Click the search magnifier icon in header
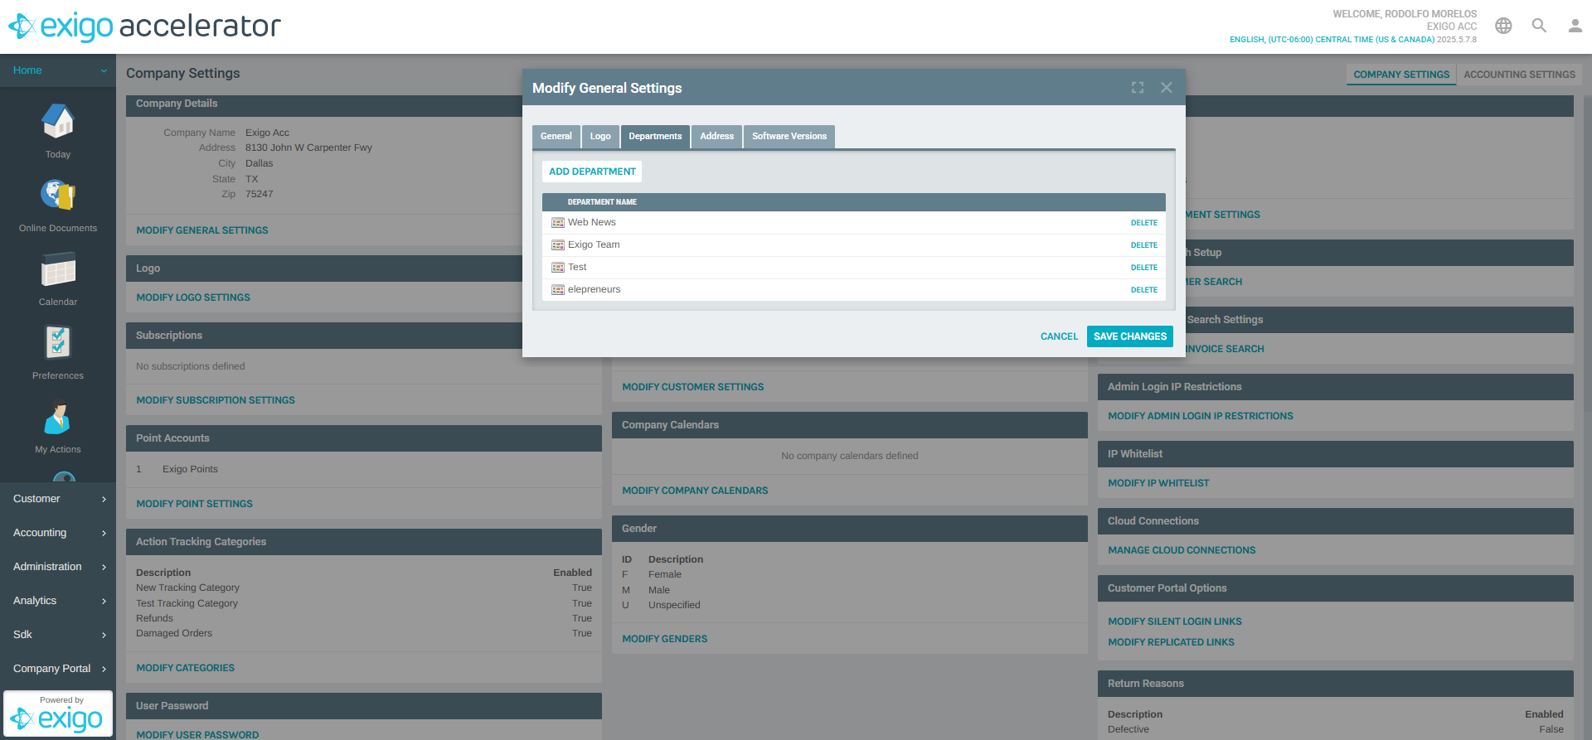The height and width of the screenshot is (740, 1592). (x=1539, y=26)
